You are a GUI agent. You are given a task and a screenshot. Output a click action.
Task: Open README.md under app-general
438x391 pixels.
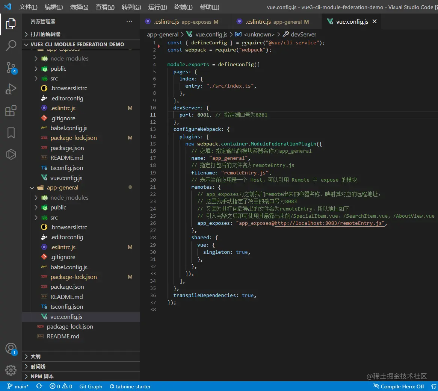click(81, 297)
